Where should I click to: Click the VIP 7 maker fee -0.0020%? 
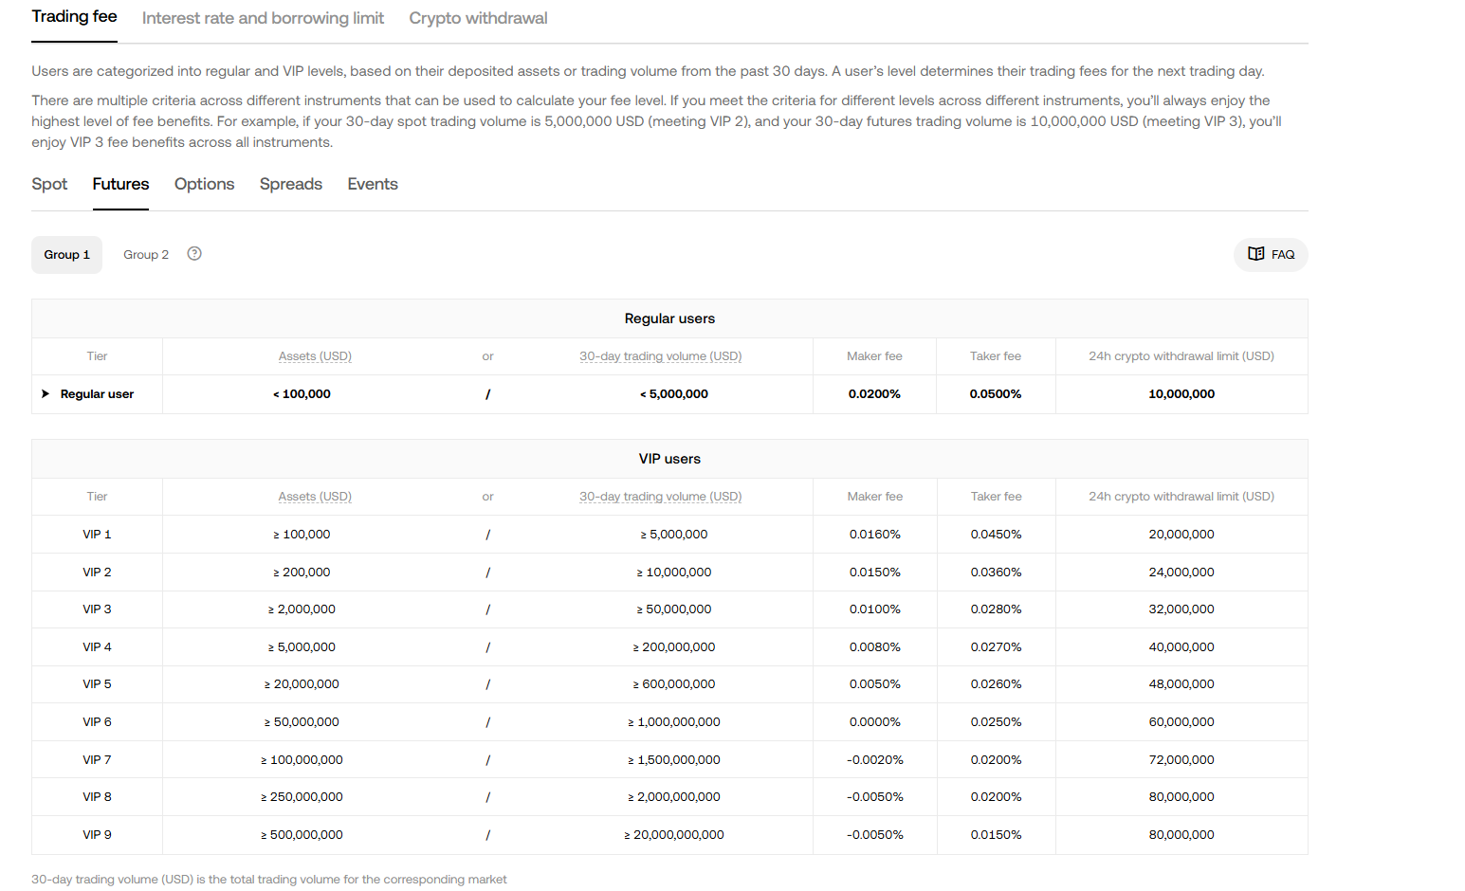[x=874, y=760]
